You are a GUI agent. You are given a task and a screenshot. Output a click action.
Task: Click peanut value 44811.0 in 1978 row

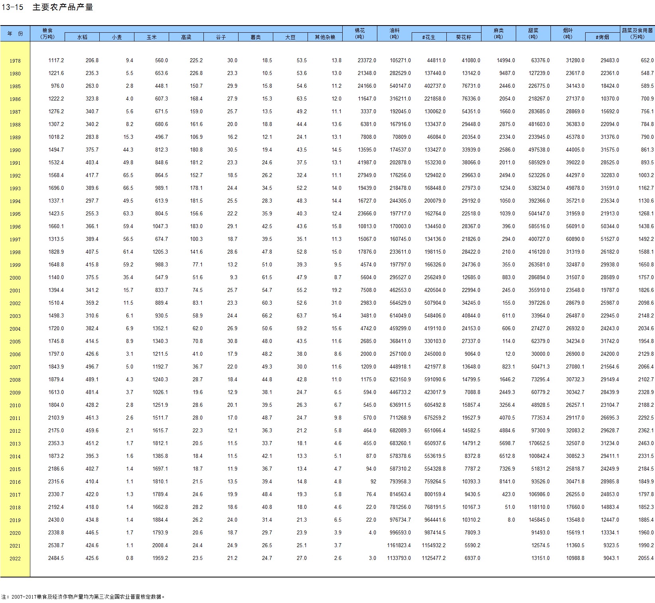pyautogui.click(x=436, y=61)
